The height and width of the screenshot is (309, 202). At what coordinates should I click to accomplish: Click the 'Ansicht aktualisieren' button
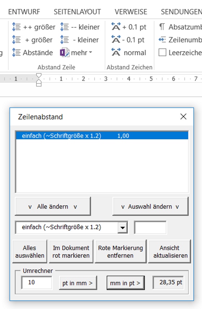click(170, 251)
